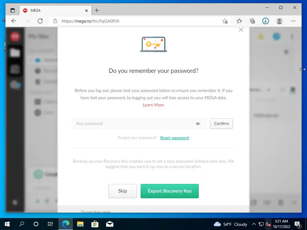Go back to previous page

point(14,21)
